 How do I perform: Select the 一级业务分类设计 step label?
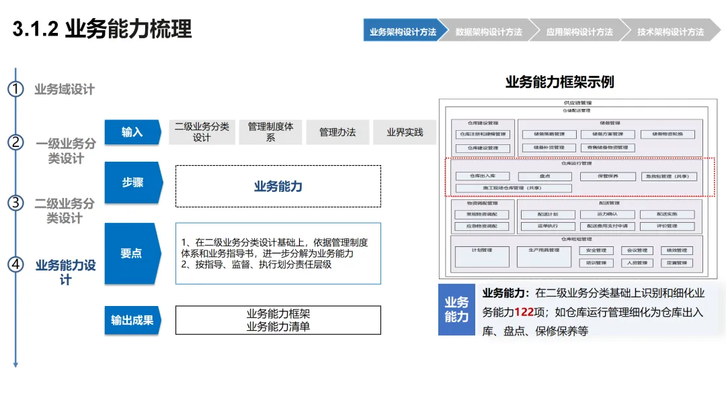pos(66,150)
